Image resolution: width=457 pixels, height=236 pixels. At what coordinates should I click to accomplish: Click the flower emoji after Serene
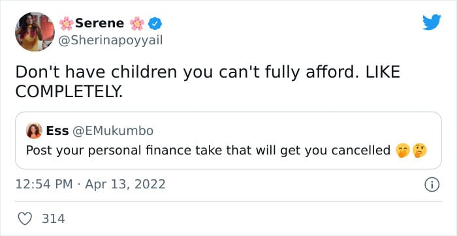[x=137, y=23]
